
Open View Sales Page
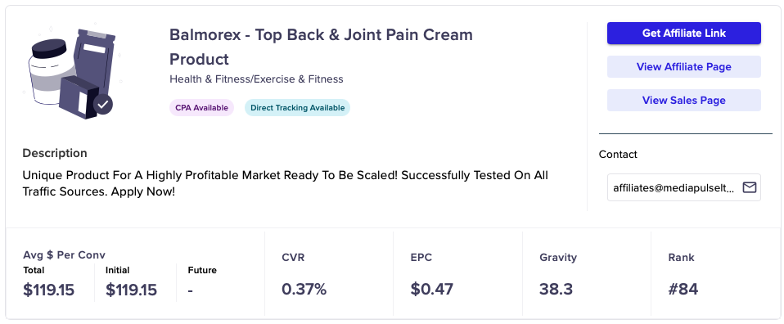(683, 100)
